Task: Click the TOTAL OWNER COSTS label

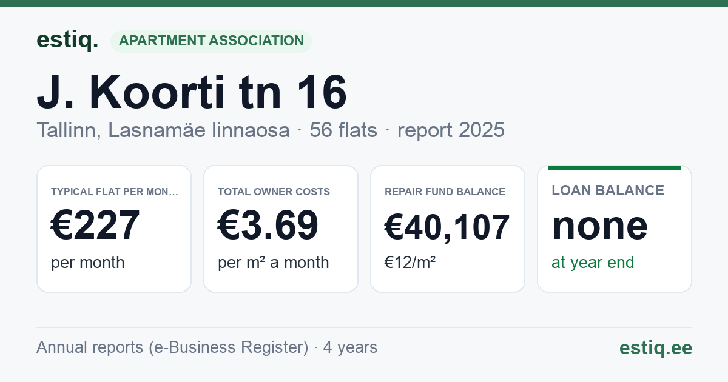Action: (274, 192)
